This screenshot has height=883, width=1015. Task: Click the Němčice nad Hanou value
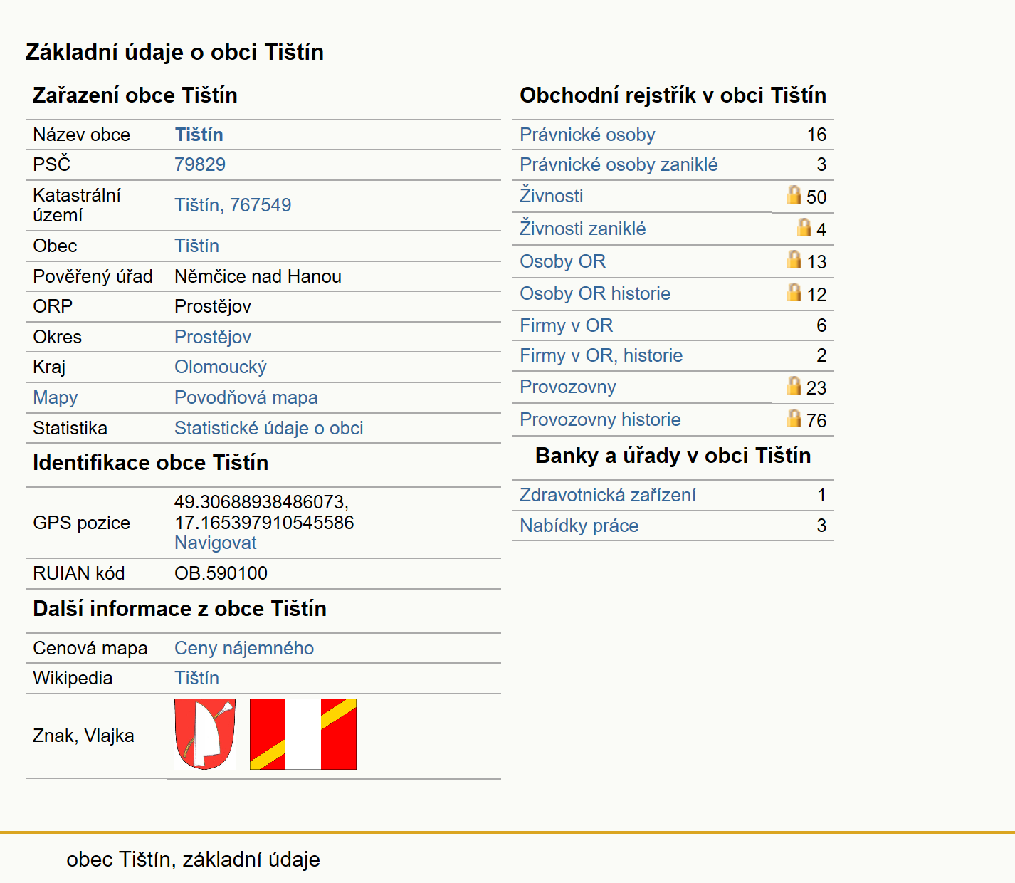point(258,276)
